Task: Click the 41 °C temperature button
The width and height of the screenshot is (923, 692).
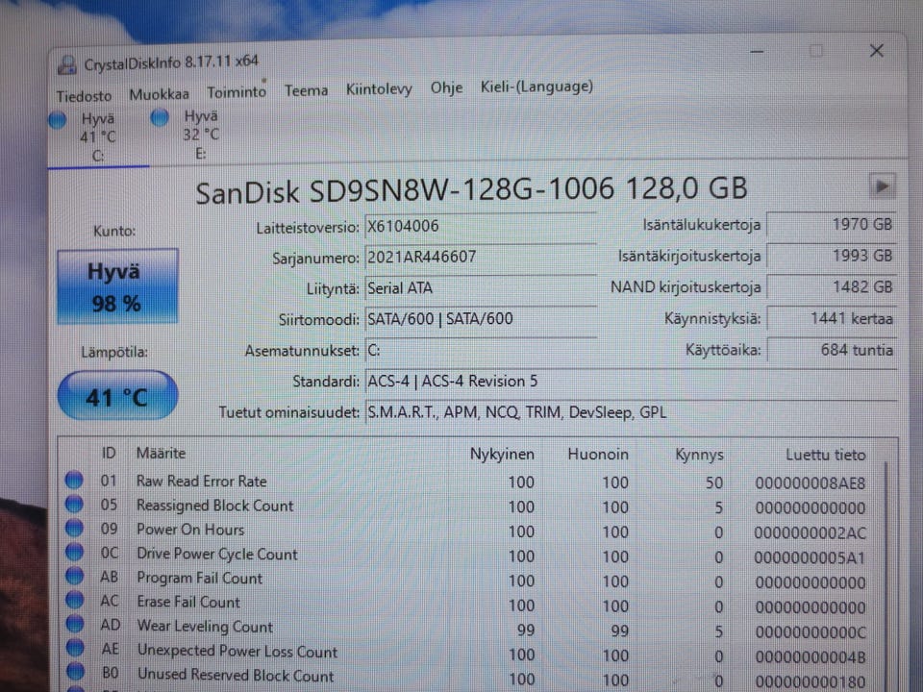Action: point(117,397)
